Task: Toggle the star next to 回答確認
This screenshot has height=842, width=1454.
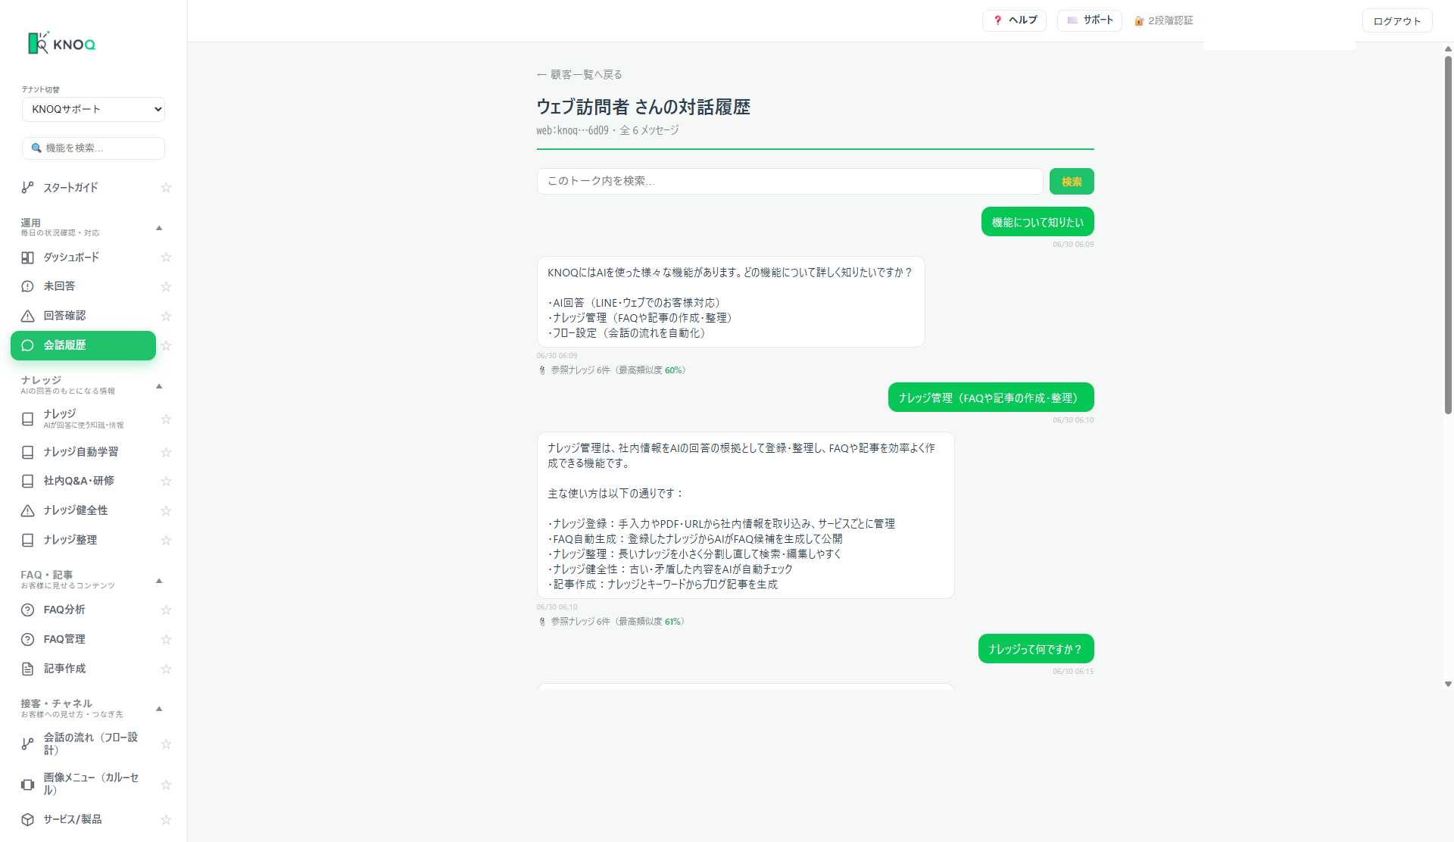Action: click(x=166, y=316)
